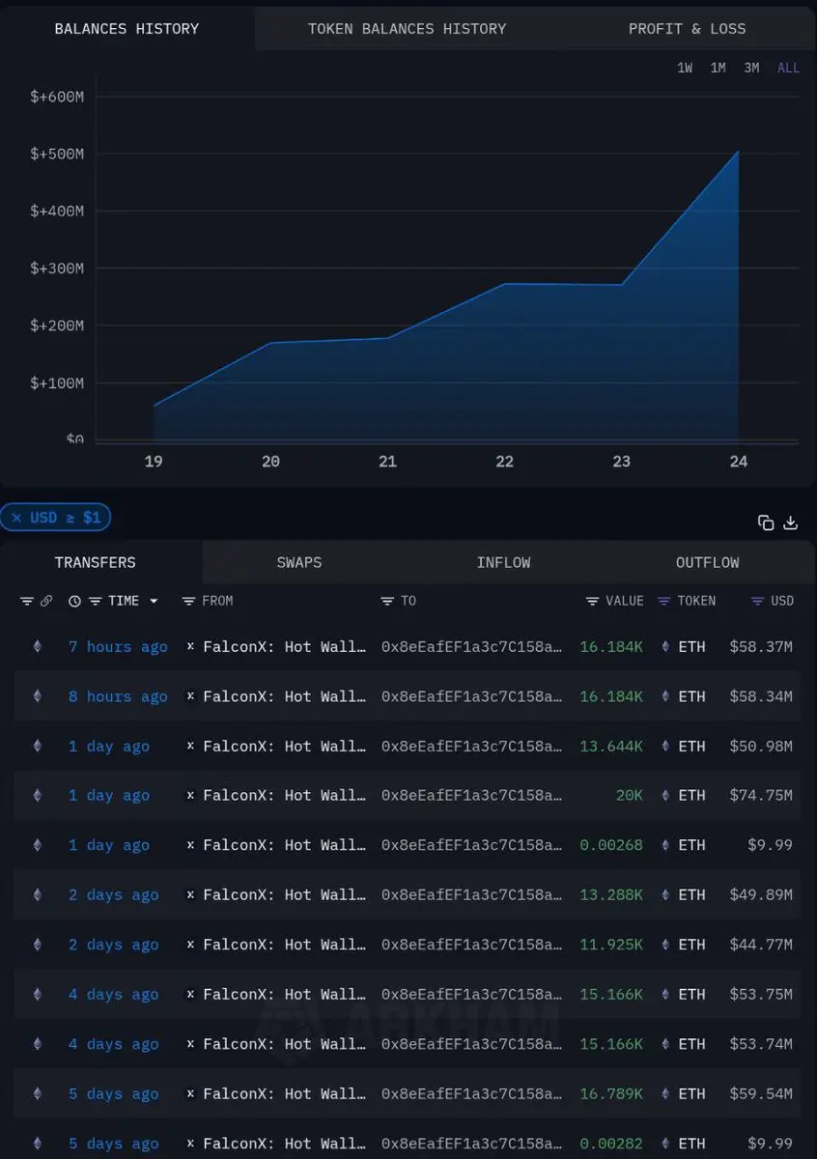Click the 0.00282 ETH value
Screen dimensions: 817x1159
pyautogui.click(x=611, y=1144)
